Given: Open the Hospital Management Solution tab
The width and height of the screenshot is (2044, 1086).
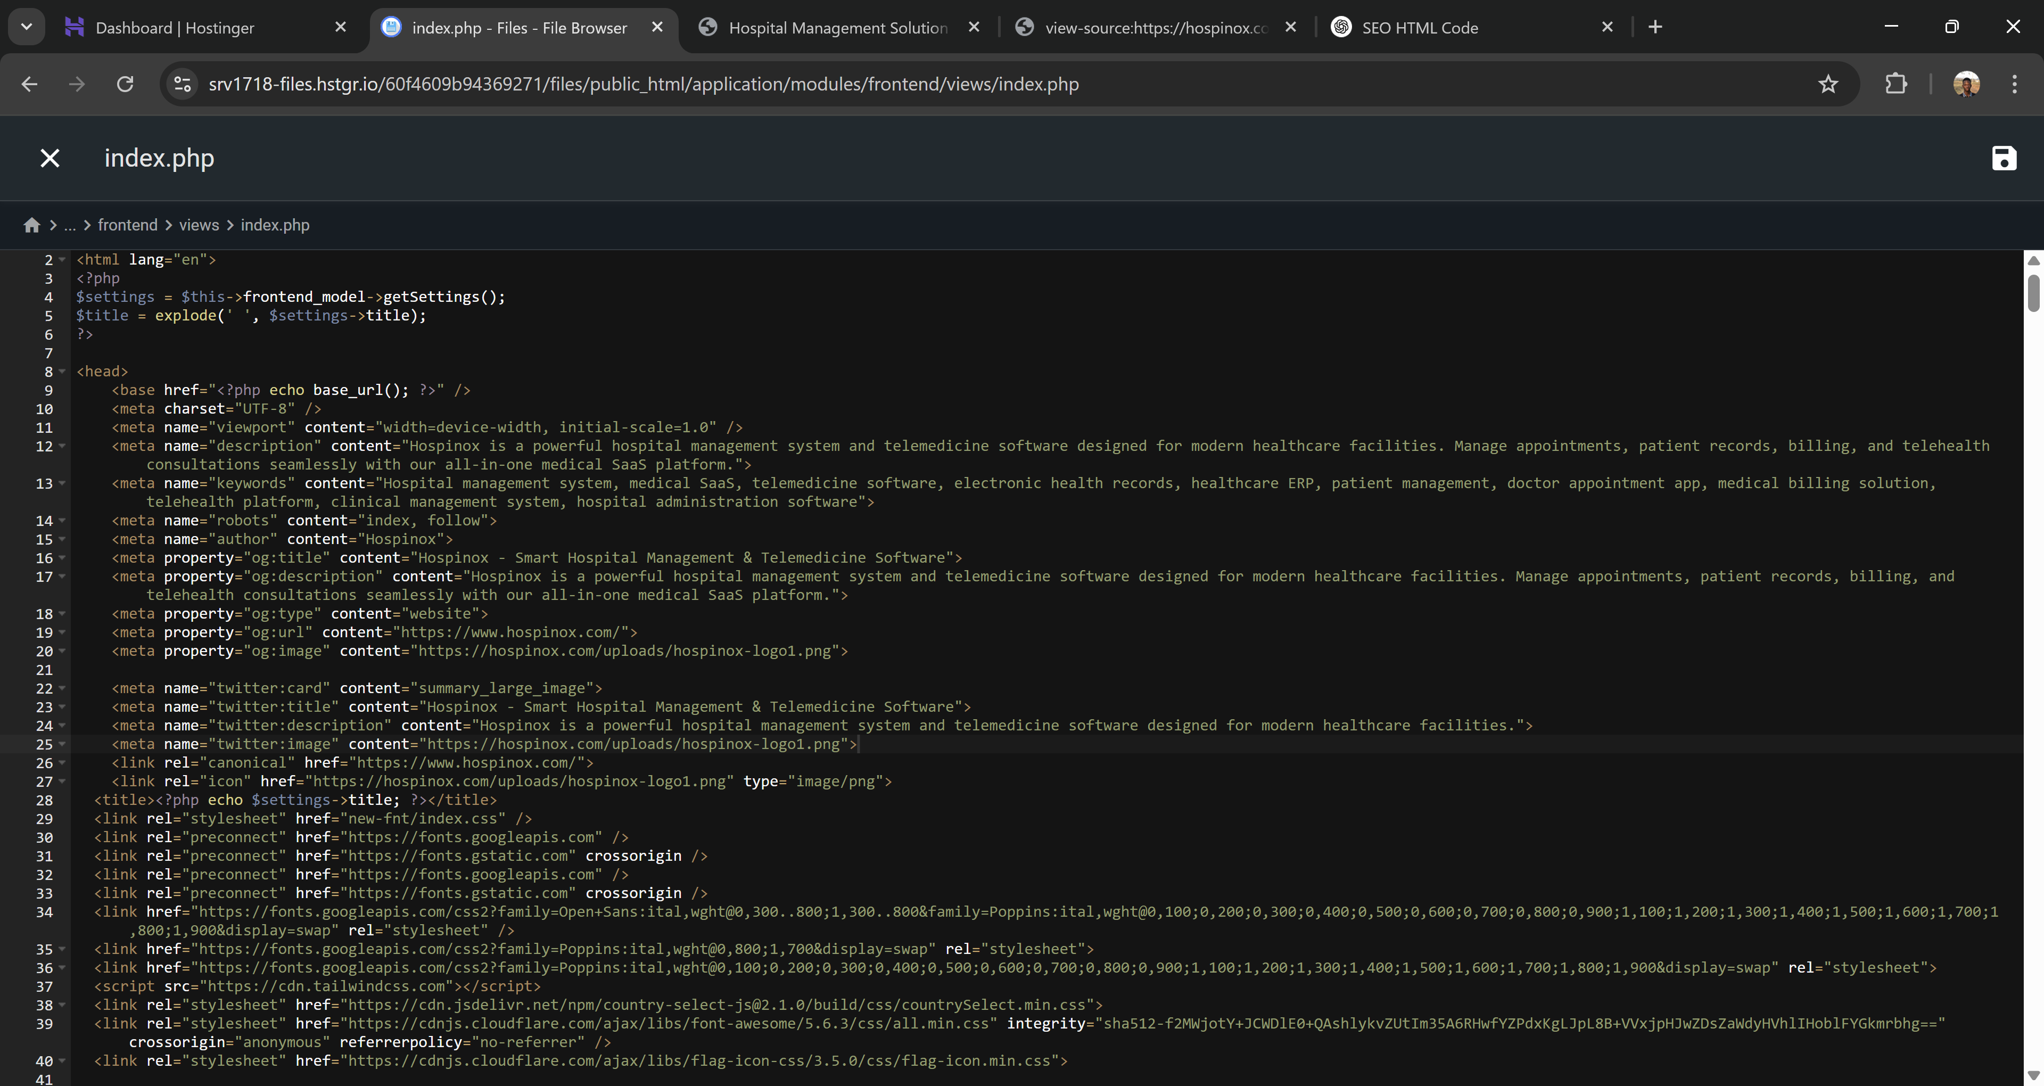Looking at the screenshot, I should pos(837,28).
